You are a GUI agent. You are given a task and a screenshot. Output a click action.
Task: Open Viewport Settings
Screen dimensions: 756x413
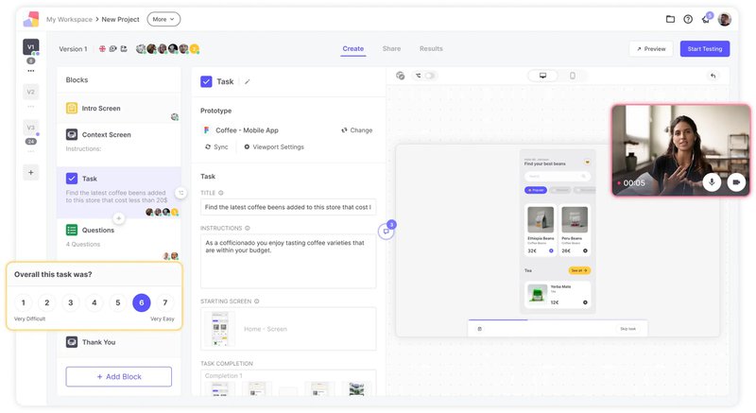(x=274, y=147)
